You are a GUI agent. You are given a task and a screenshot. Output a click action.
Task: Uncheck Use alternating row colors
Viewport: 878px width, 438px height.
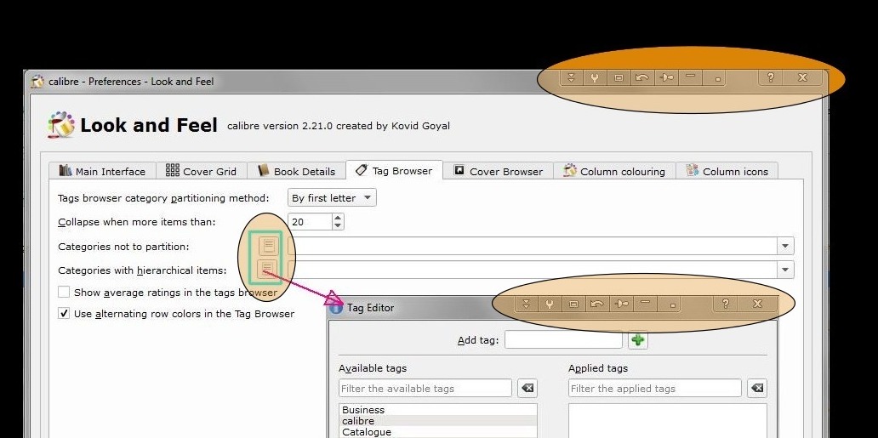click(64, 313)
